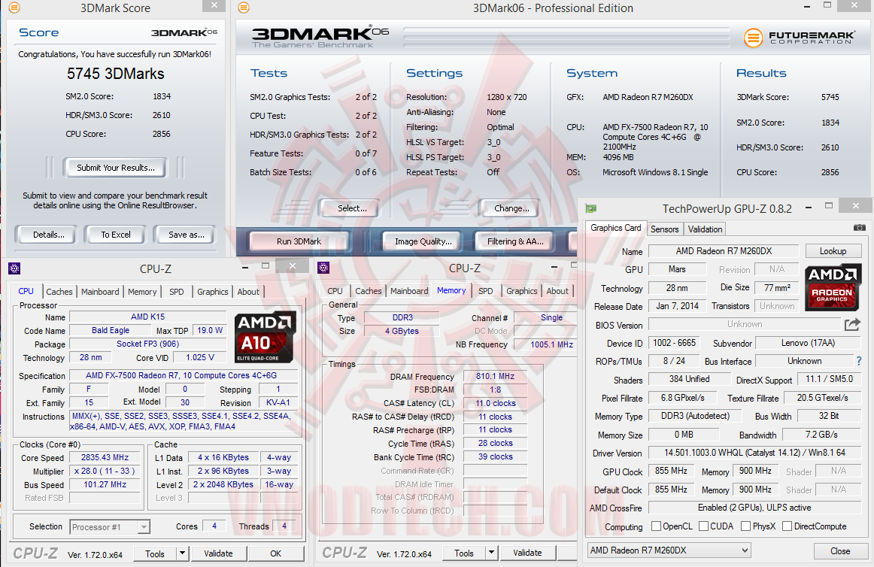Screen dimensions: 874x567
Task: Expand Tools dropdown arrow in Memory CPU-Z
Action: (x=490, y=553)
